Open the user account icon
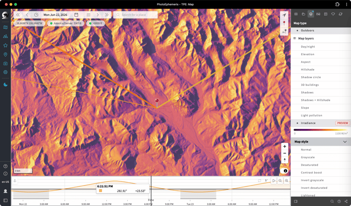The image size is (351, 206). (x=5, y=191)
